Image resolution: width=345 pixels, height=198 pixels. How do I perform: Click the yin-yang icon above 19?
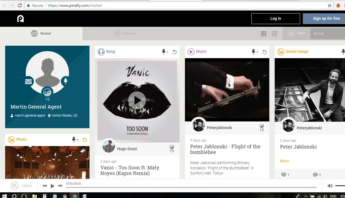click(172, 147)
